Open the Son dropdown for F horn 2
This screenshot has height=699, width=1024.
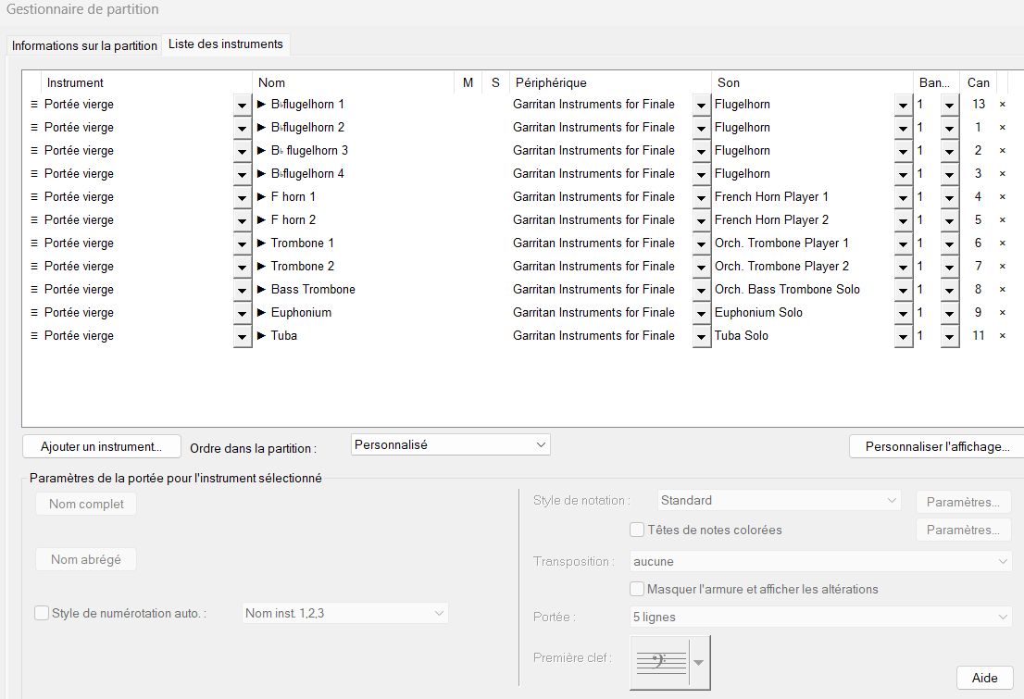pyautogui.click(x=903, y=221)
